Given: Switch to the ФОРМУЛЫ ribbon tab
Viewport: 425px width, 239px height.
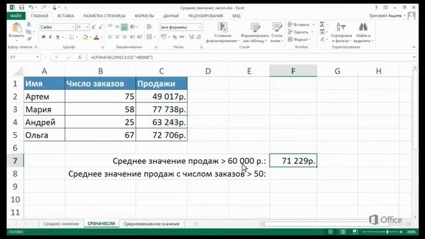Looking at the screenshot, I should (x=144, y=16).
